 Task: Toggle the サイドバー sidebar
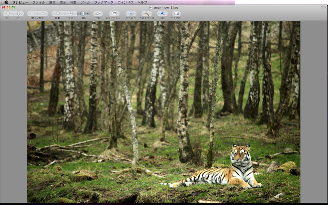[177, 14]
